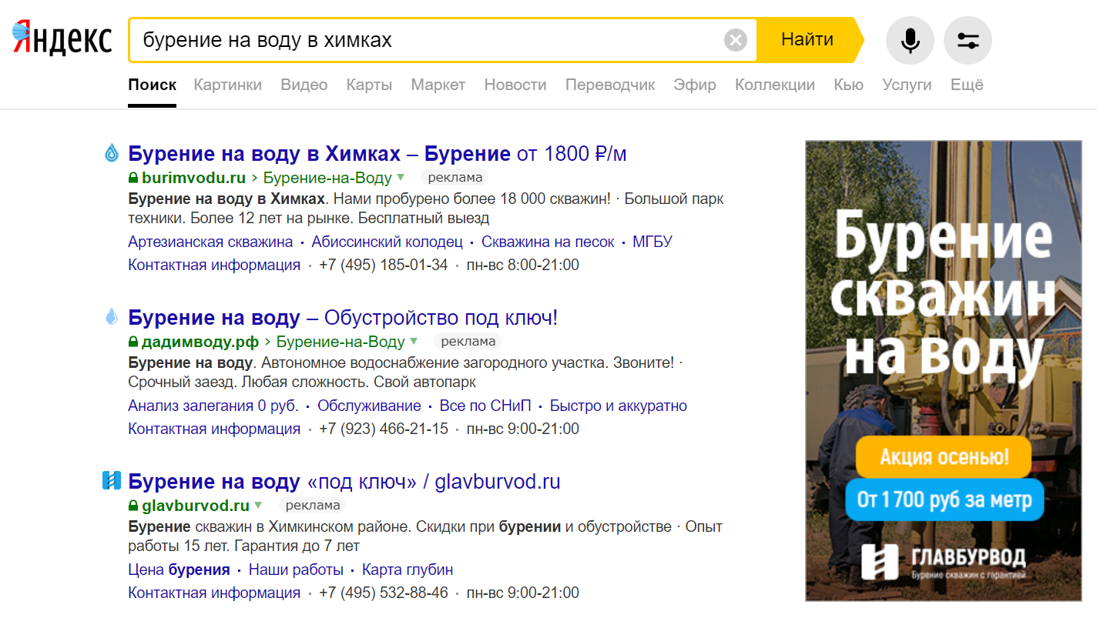This screenshot has width=1097, height=618.
Task: Open the Цена бурения sitelink
Action: tap(179, 570)
